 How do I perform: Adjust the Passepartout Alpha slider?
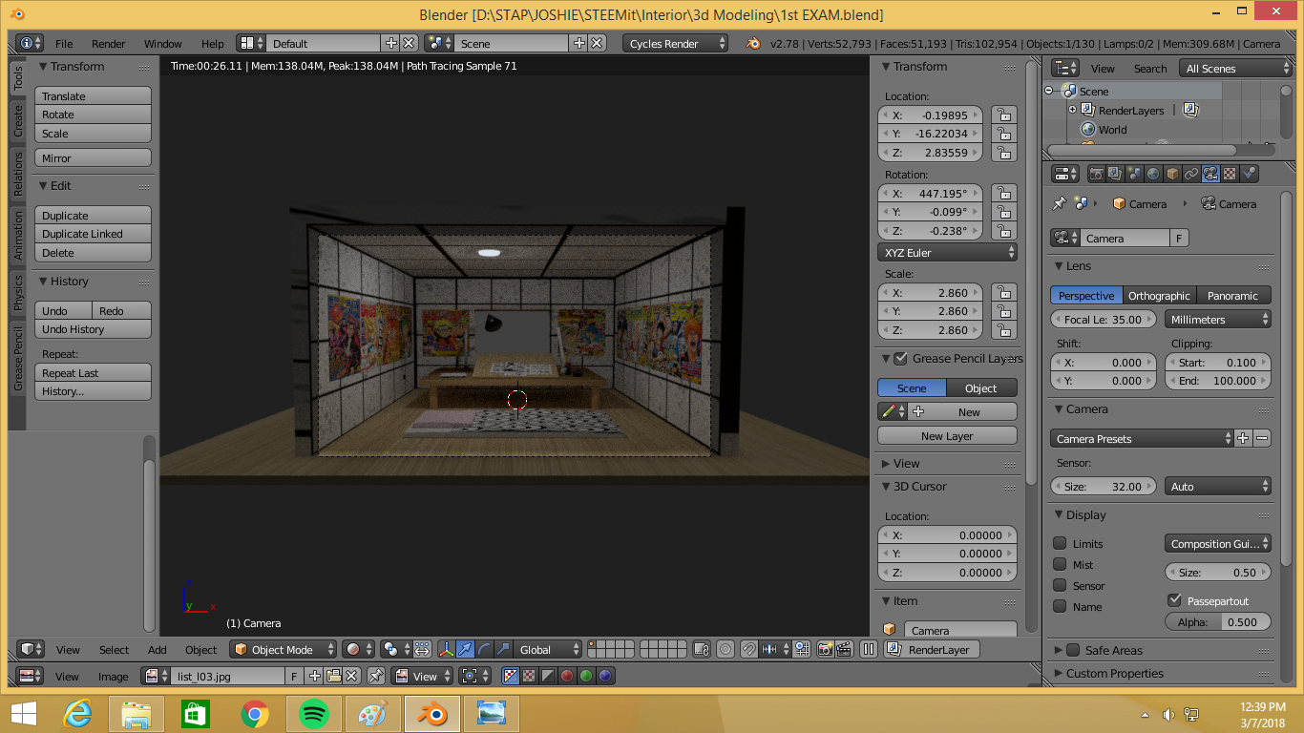coord(1218,621)
